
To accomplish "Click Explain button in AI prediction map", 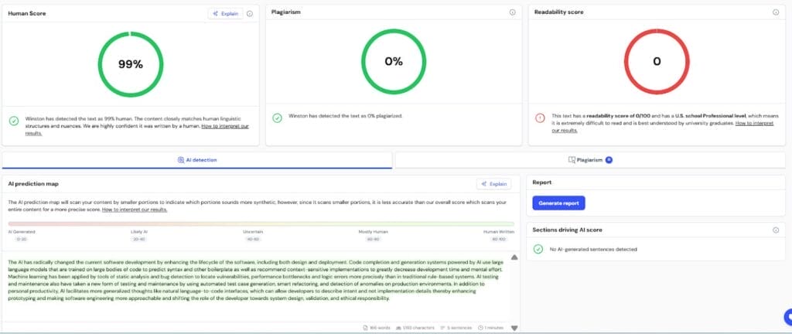I will (494, 184).
